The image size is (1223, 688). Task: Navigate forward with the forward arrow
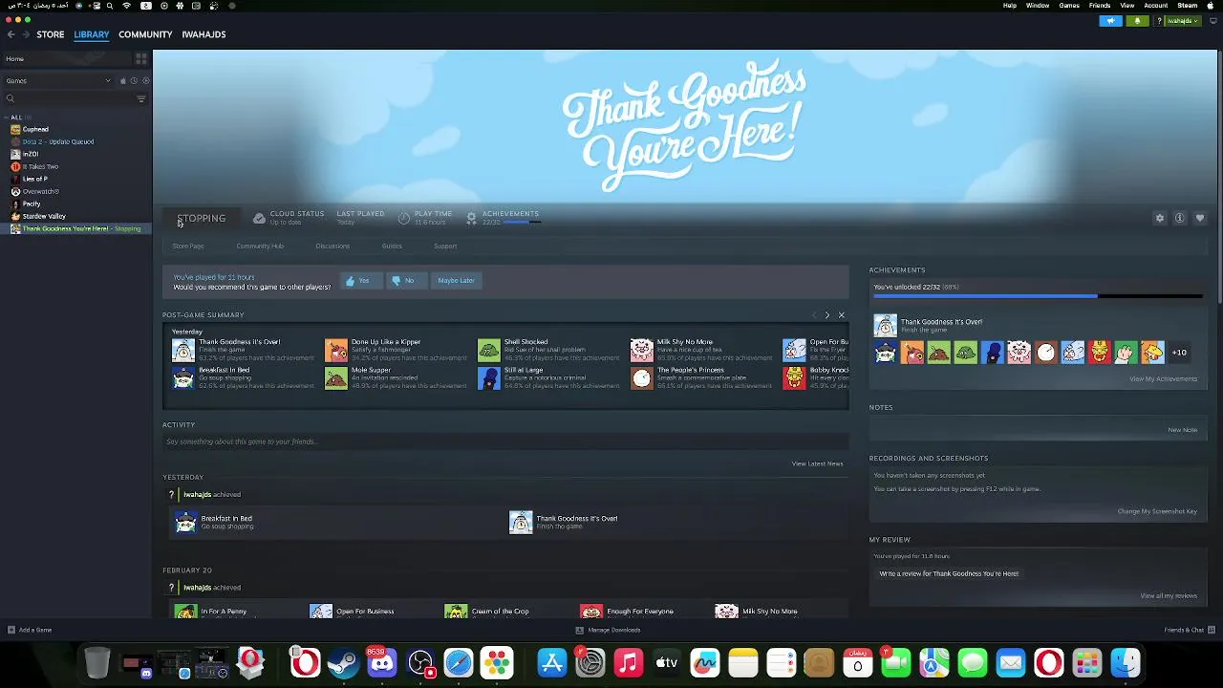pyautogui.click(x=25, y=34)
